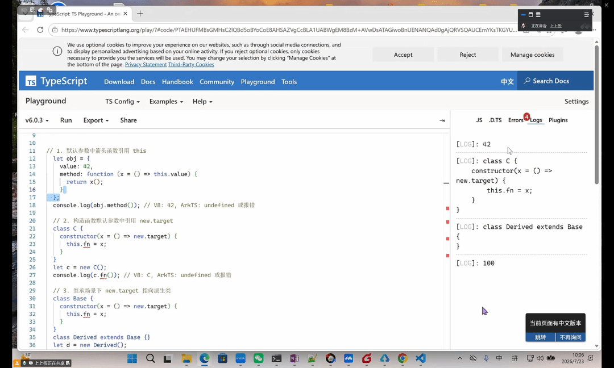This screenshot has height=368, width=614.
Task: Switch to the .JS output tab
Action: tap(479, 120)
